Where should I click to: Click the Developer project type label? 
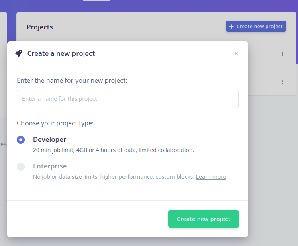[x=50, y=139]
